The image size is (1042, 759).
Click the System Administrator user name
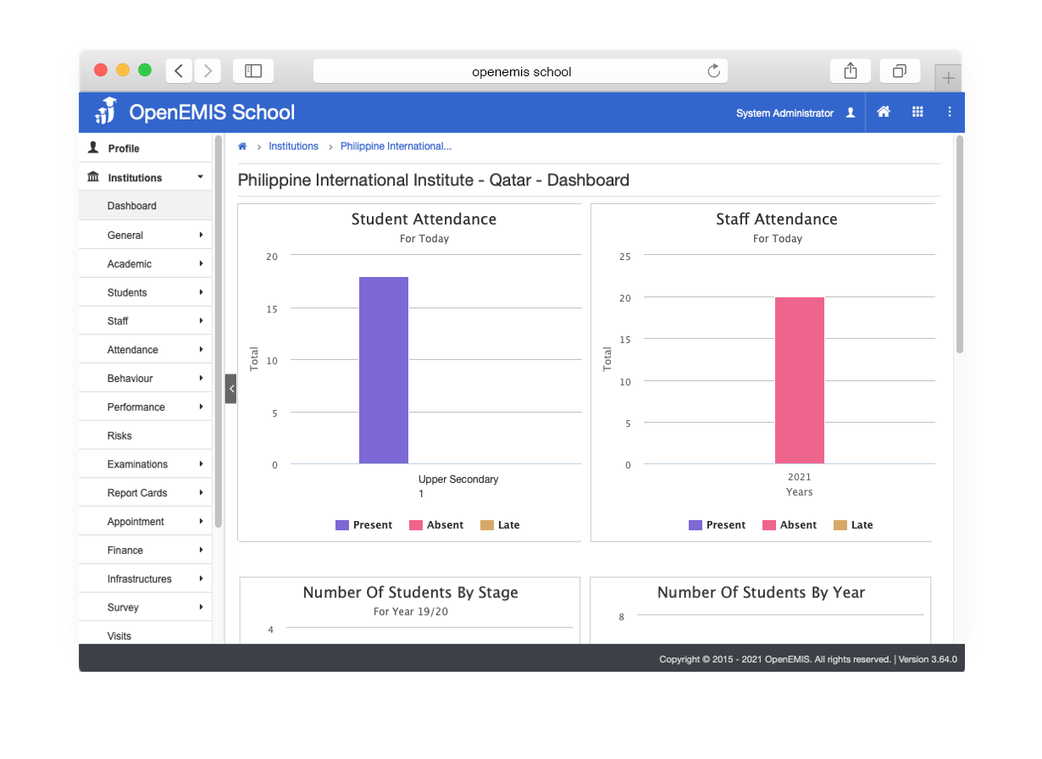pyautogui.click(x=784, y=114)
